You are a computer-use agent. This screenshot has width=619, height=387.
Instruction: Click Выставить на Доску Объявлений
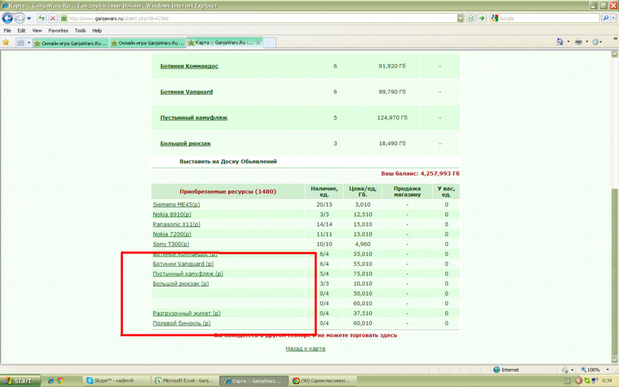(x=228, y=161)
